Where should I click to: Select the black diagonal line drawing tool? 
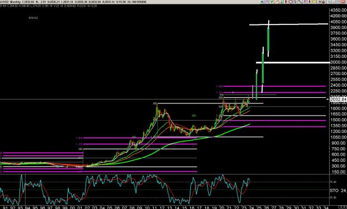point(300,2)
